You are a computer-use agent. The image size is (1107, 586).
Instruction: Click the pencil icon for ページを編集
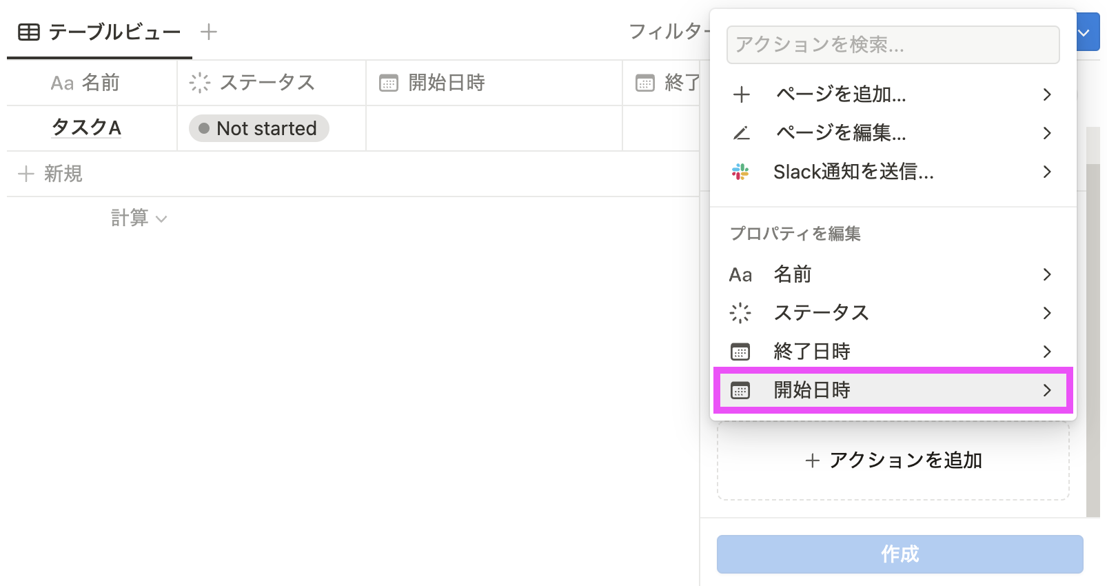(741, 133)
